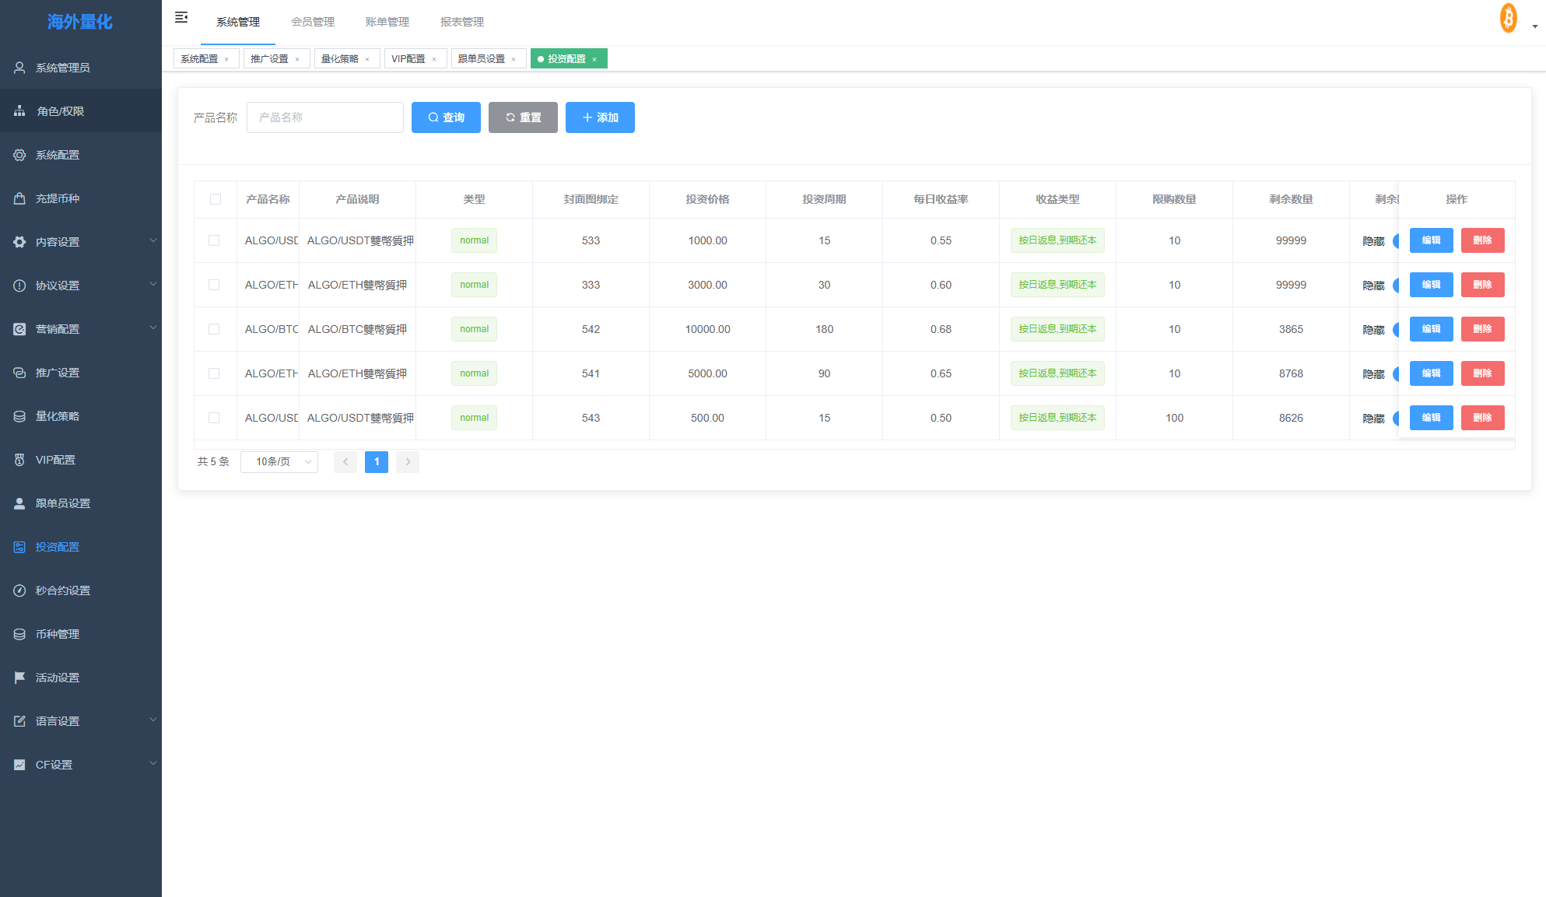Check the ALGO/BTC row checkbox
1546x897 pixels.
click(214, 329)
